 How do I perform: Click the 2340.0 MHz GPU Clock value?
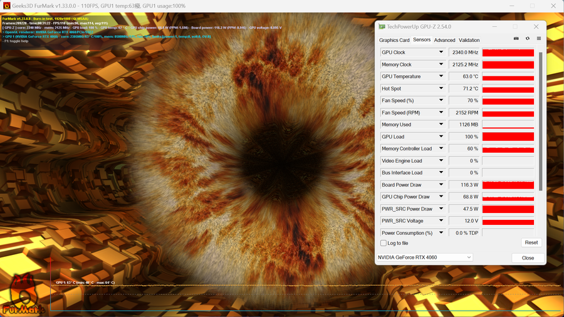pyautogui.click(x=463, y=53)
